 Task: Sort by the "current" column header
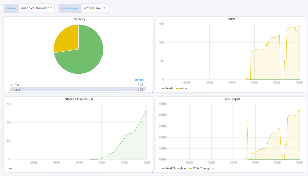139,79
